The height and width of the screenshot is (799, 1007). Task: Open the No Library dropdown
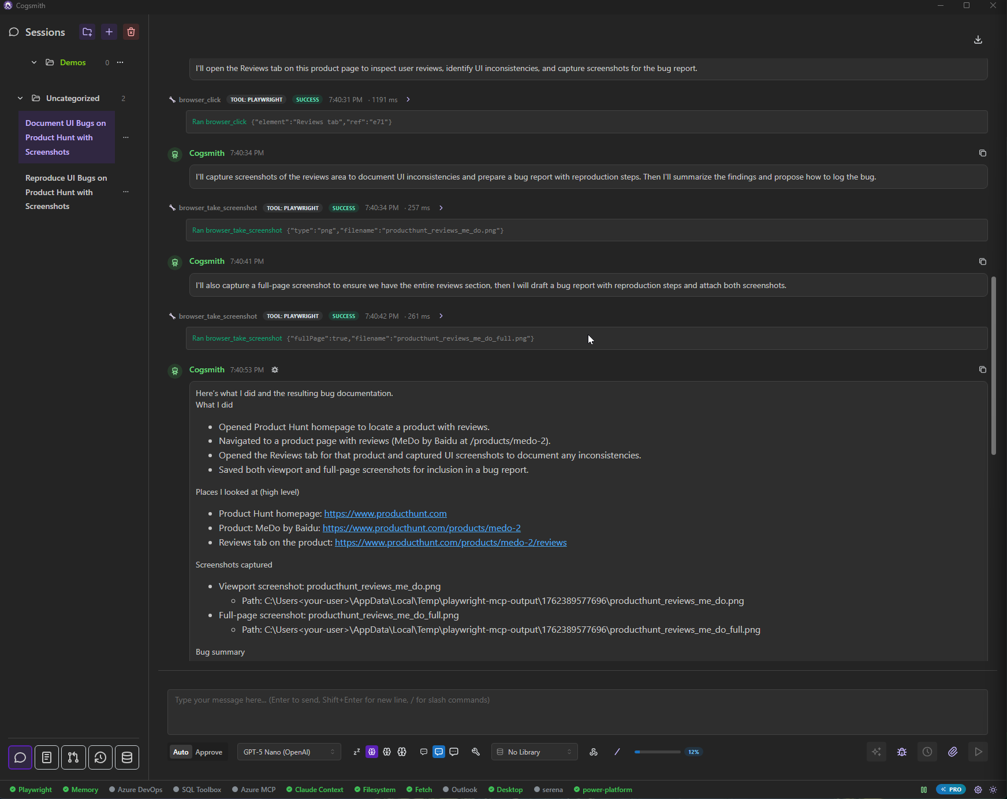point(535,752)
